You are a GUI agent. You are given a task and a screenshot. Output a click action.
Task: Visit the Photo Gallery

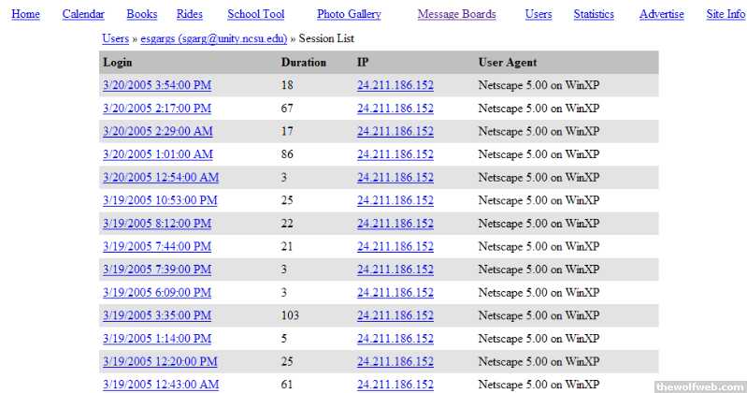[349, 14]
